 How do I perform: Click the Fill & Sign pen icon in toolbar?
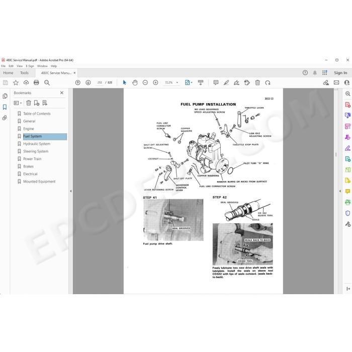[326, 82]
